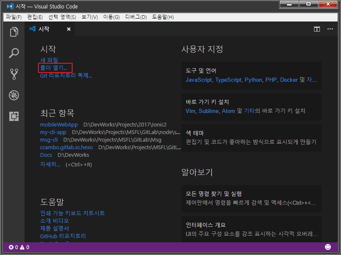
Task: Close the 시작 welcome tab
Action: [x=69, y=29]
